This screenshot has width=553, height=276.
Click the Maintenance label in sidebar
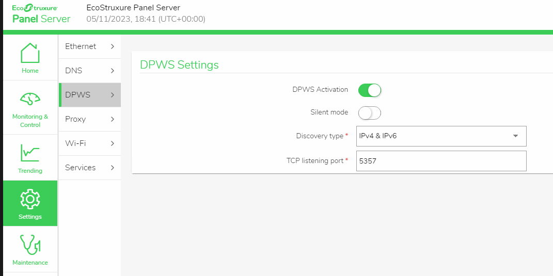(x=30, y=263)
